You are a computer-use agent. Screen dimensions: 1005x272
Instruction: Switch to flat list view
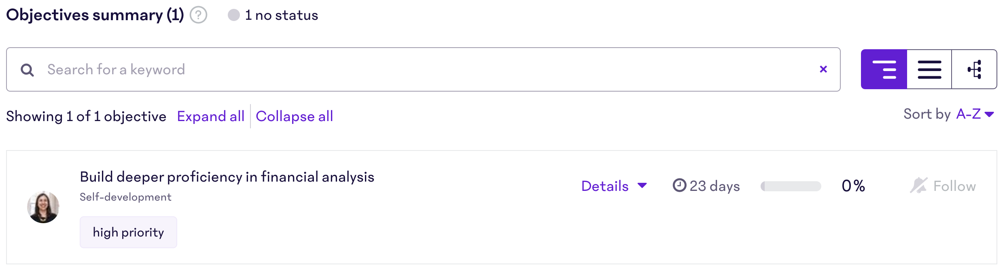[x=929, y=69]
